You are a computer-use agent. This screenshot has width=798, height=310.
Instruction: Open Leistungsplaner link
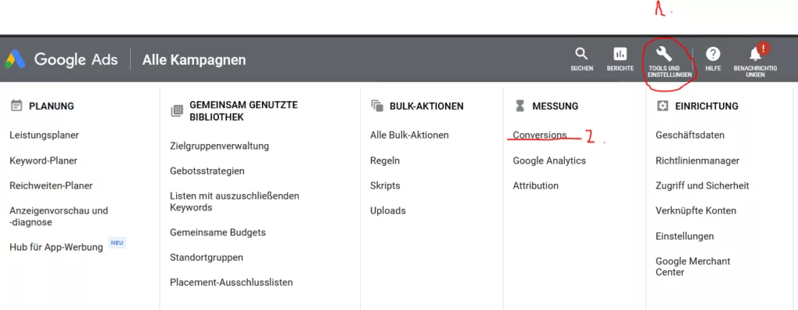pyautogui.click(x=44, y=135)
